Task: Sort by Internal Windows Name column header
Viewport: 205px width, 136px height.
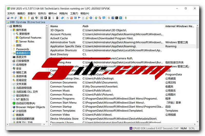Action: 180,26
